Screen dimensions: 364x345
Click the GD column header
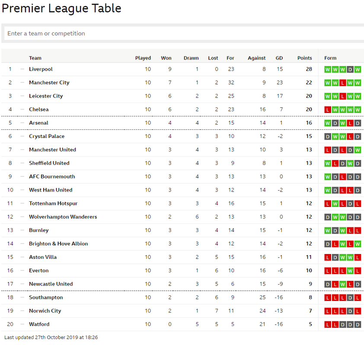pyautogui.click(x=279, y=58)
